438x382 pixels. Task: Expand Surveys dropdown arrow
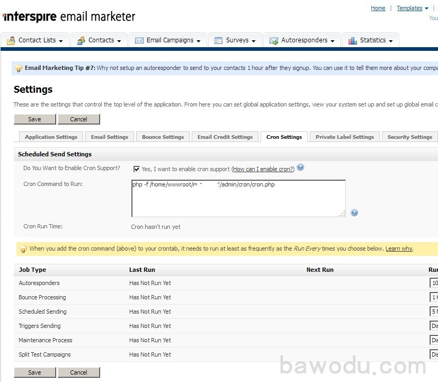(254, 41)
